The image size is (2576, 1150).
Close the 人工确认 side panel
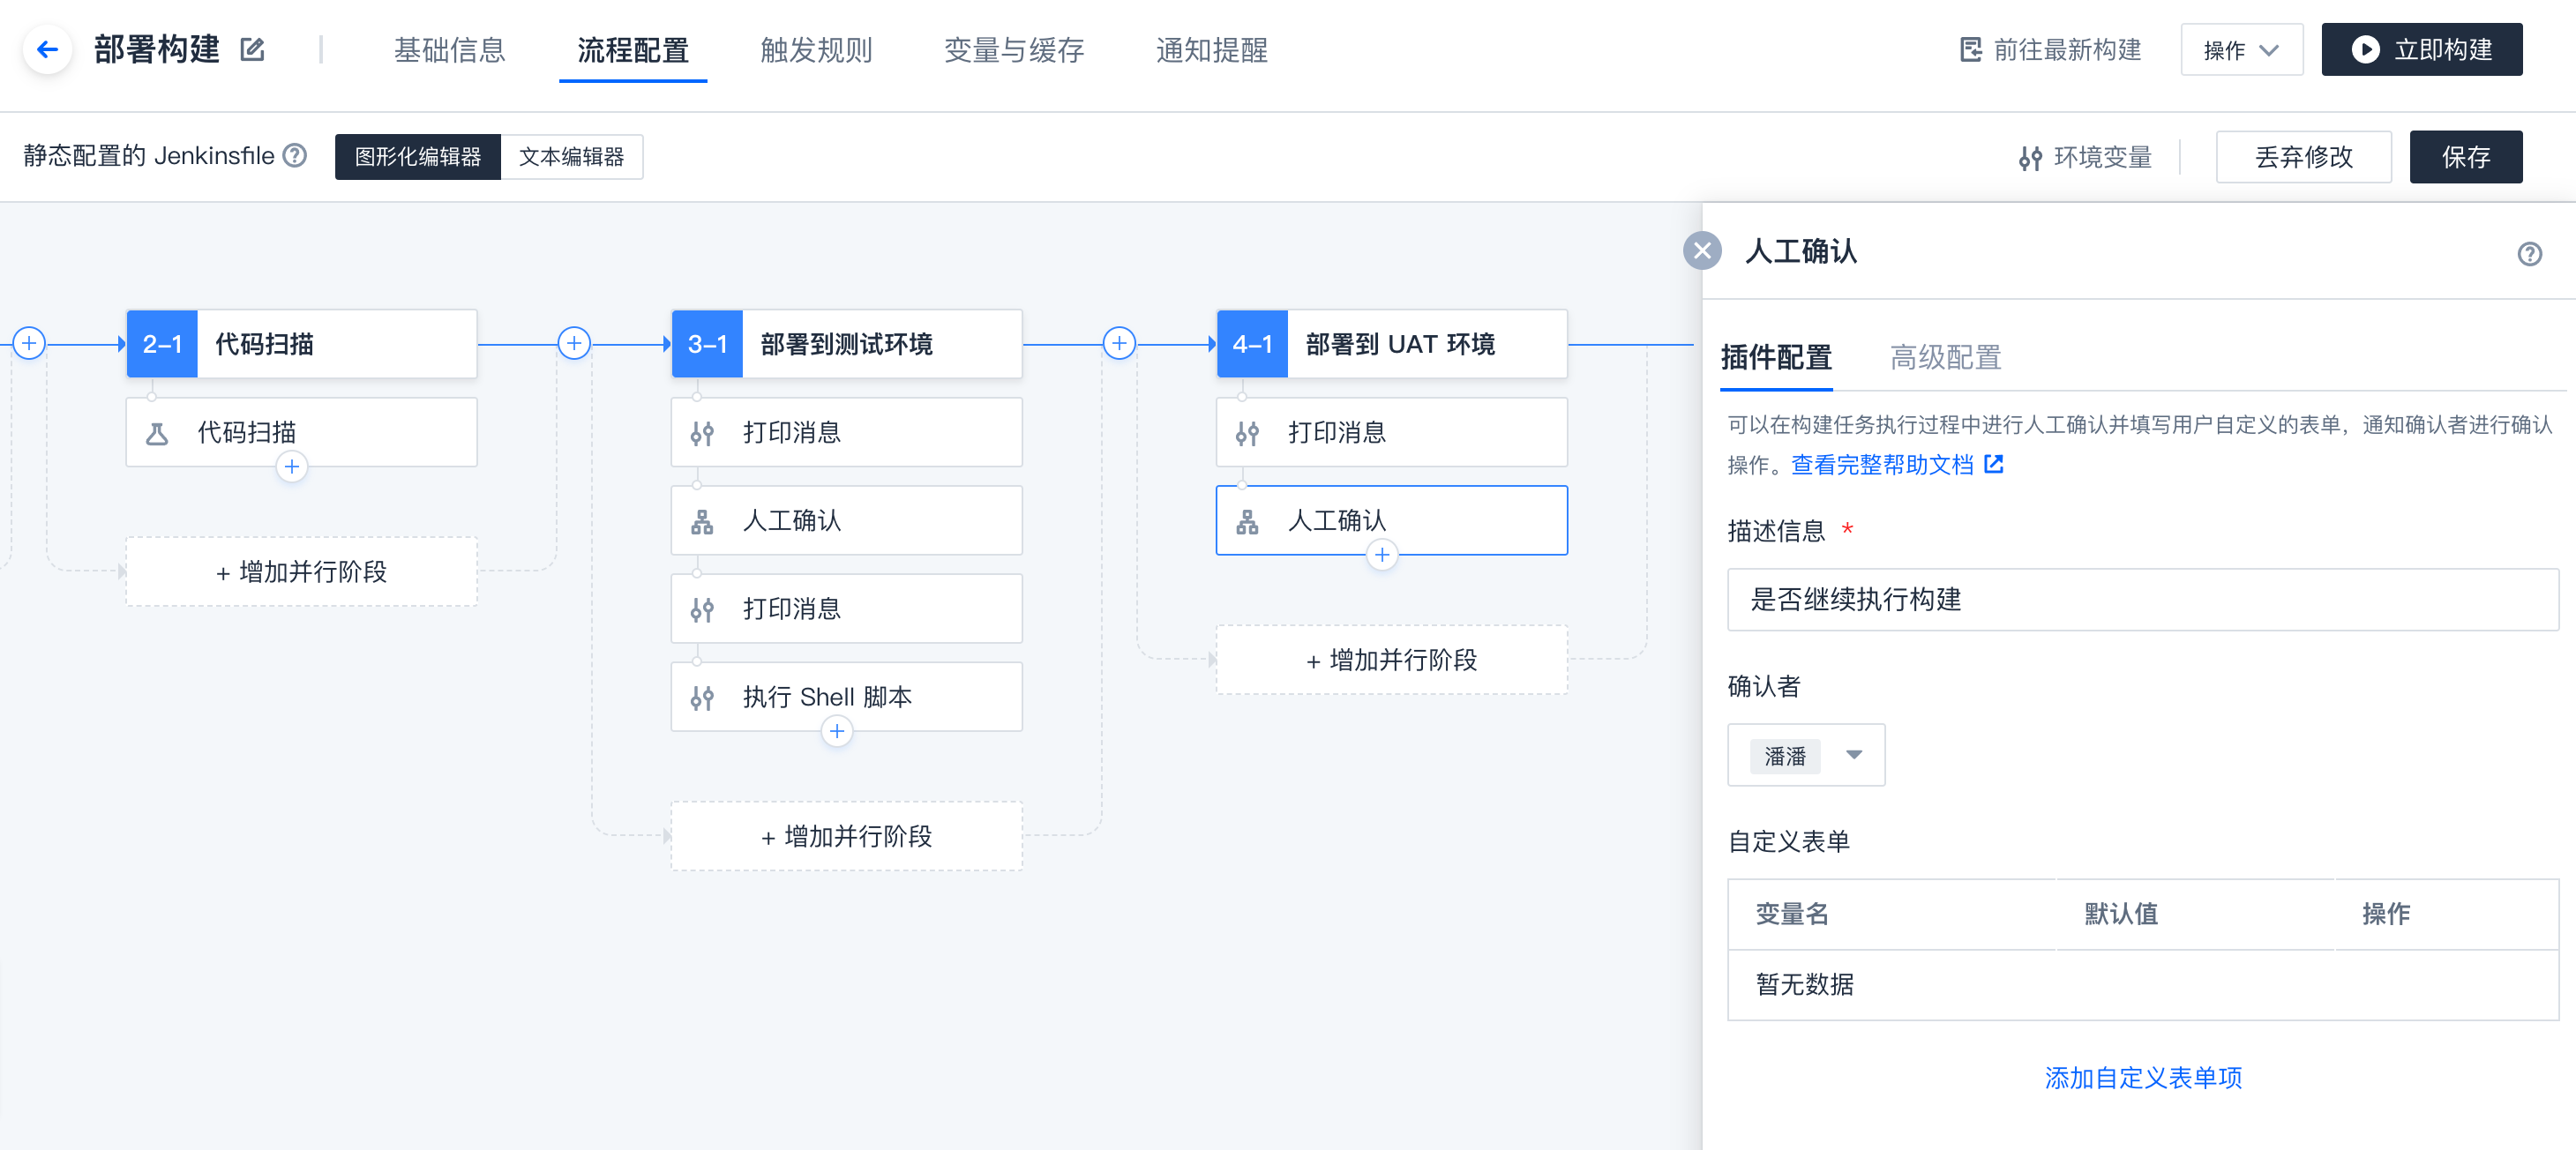click(1702, 251)
